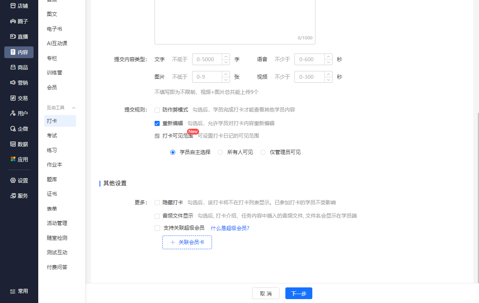This screenshot has width=479, height=303.
Task: Open the 用户 user section
Action: coord(18,113)
